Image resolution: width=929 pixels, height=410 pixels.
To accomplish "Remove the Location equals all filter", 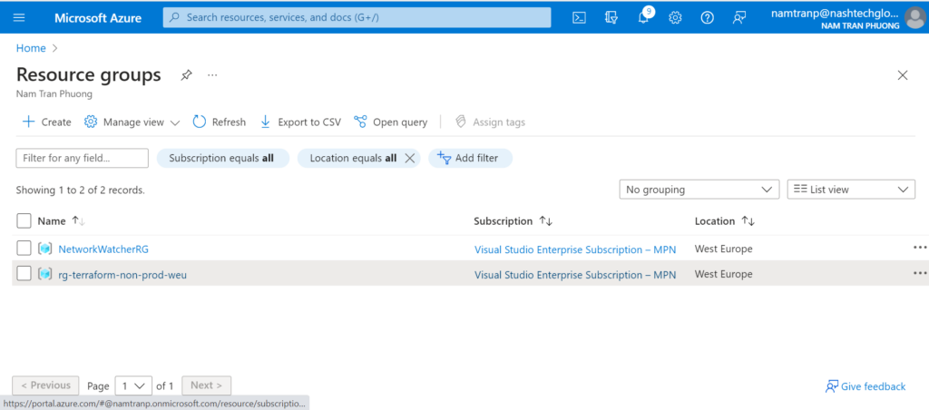I will [x=409, y=158].
